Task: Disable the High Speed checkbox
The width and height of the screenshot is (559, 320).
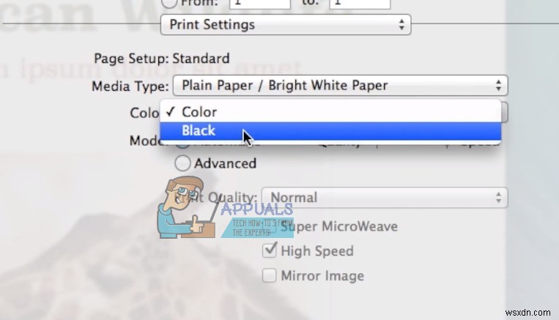Action: click(270, 251)
